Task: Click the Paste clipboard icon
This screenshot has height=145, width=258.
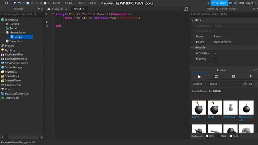Action: tap(45, 3)
